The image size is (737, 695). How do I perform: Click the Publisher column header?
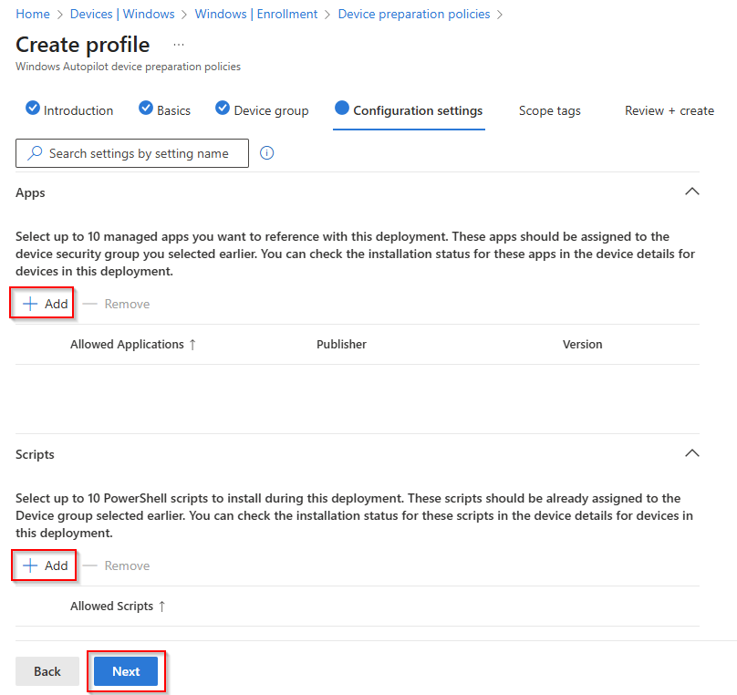[x=341, y=344]
